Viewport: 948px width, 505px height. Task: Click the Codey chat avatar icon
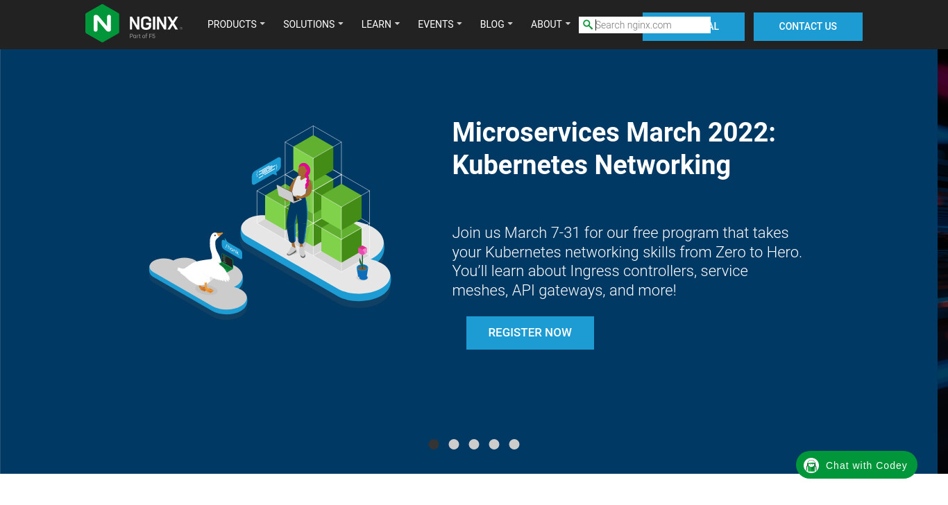tap(811, 465)
